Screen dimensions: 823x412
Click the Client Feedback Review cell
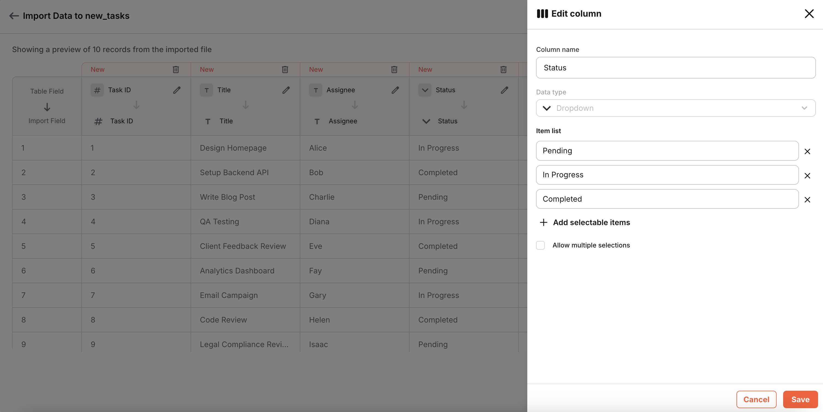[x=245, y=246]
